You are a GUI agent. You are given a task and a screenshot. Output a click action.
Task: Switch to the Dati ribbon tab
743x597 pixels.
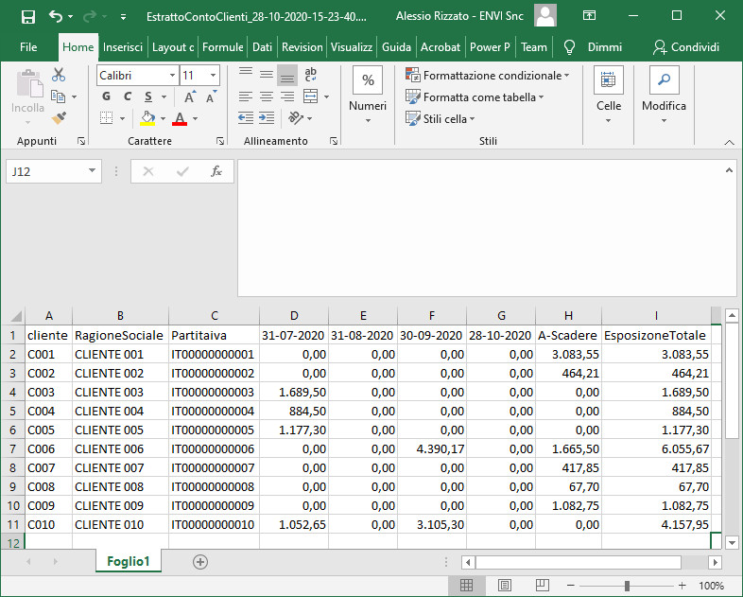coord(262,47)
